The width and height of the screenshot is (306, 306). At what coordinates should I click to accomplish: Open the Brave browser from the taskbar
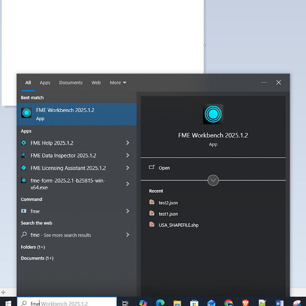point(245,303)
